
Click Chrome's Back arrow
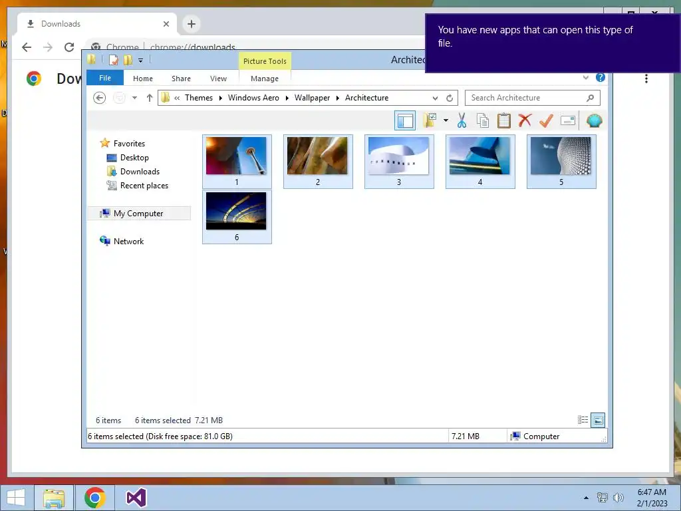click(x=27, y=47)
